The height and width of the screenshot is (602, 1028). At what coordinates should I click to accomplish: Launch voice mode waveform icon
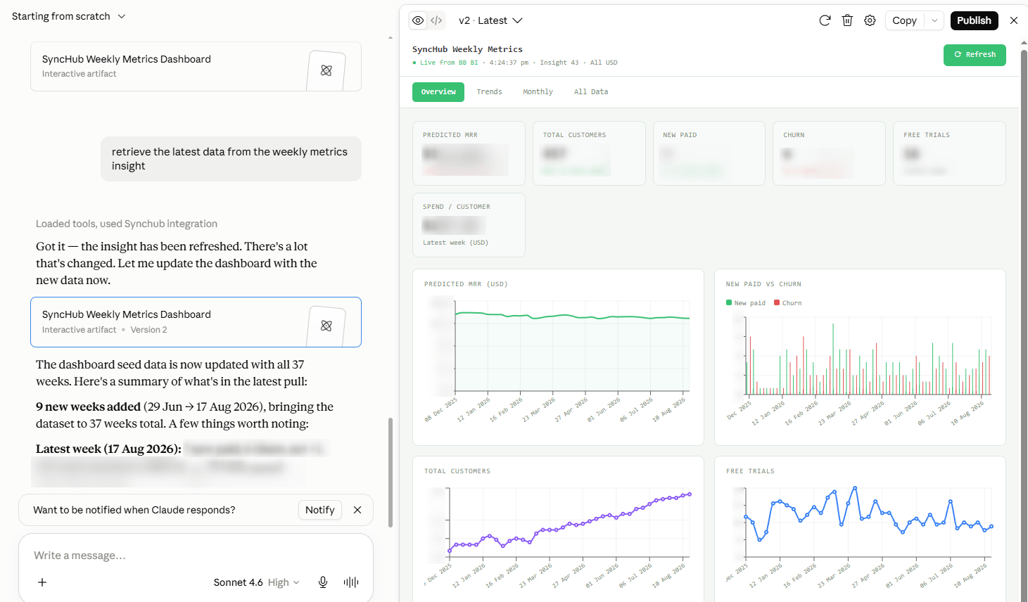click(351, 582)
